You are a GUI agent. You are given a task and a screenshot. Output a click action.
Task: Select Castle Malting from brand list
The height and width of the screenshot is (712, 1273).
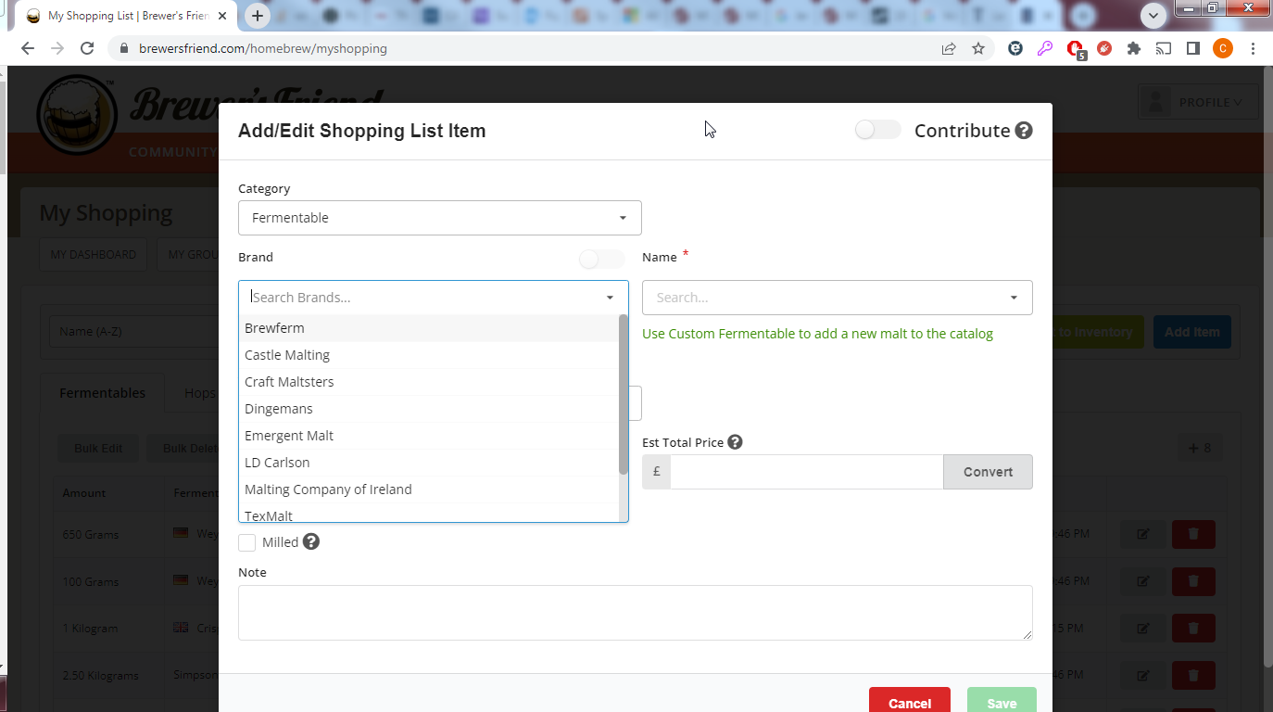(287, 355)
